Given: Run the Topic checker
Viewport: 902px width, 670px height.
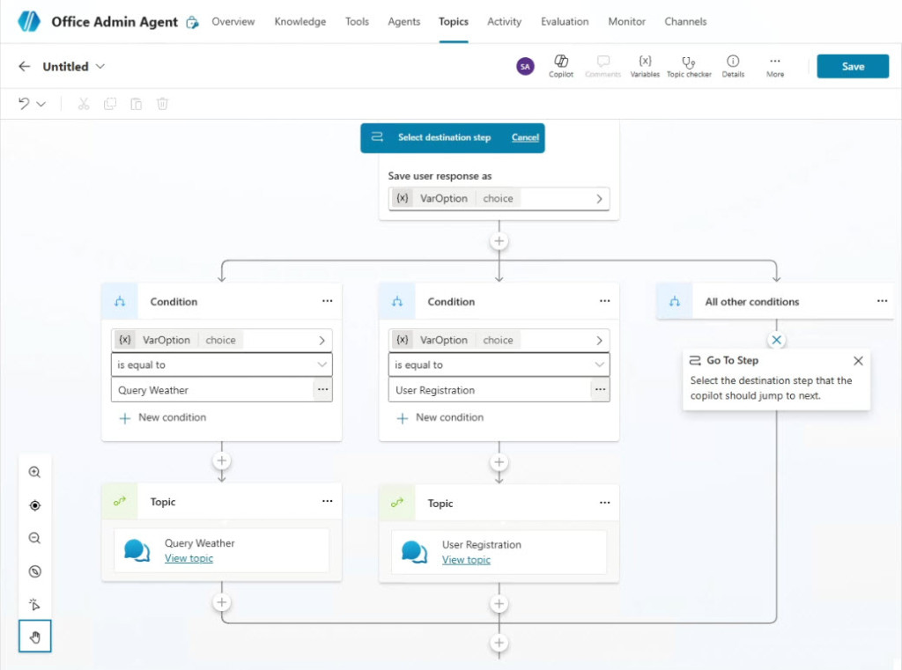Looking at the screenshot, I should click(689, 66).
